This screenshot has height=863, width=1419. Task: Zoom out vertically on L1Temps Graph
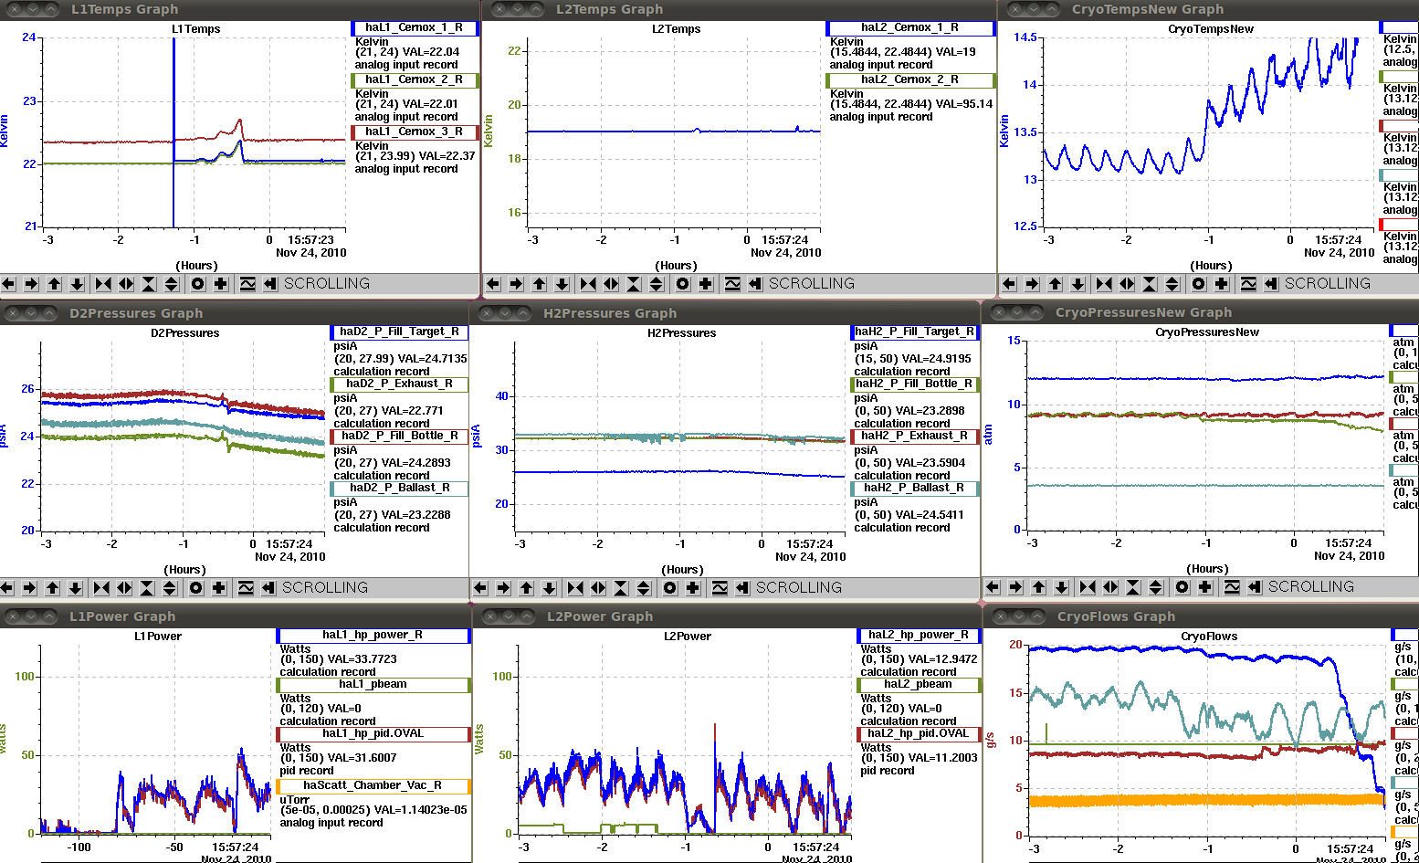172,284
